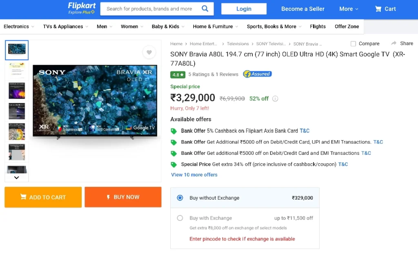This screenshot has height=266, width=418.
Task: Open the Cart icon
Action: [x=378, y=9]
